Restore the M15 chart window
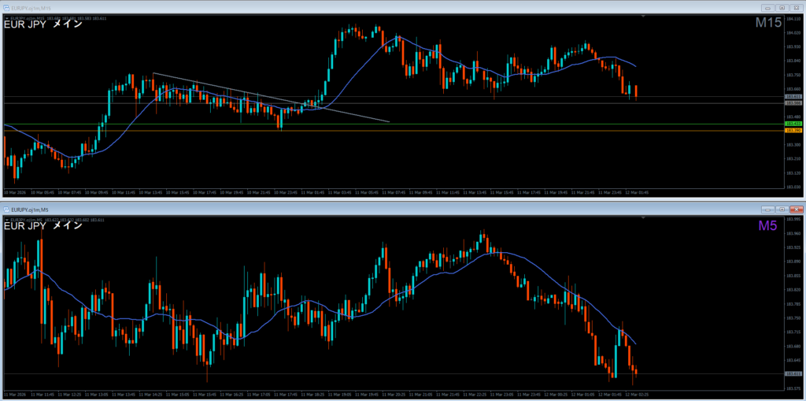The image size is (806, 401). click(782, 8)
